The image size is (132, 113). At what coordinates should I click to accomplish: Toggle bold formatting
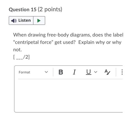pyautogui.click(x=61, y=72)
